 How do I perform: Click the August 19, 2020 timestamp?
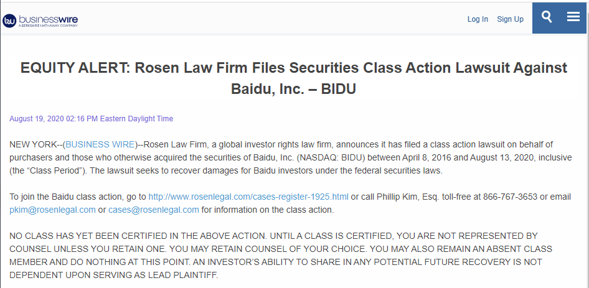92,119
